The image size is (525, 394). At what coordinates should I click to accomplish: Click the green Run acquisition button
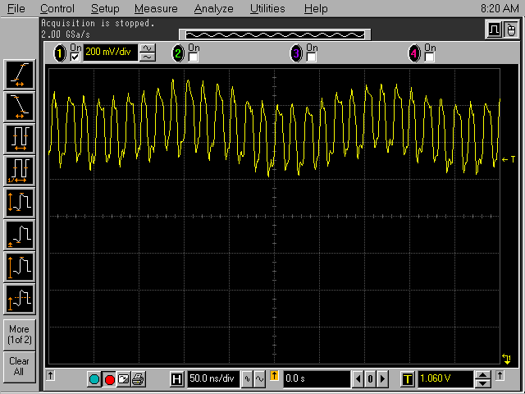pos(94,379)
